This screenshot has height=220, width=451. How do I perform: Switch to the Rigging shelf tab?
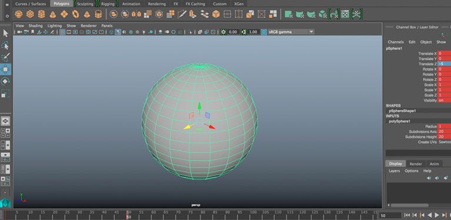pos(108,4)
